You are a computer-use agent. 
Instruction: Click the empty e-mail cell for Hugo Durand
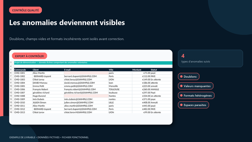[x=86, y=96]
